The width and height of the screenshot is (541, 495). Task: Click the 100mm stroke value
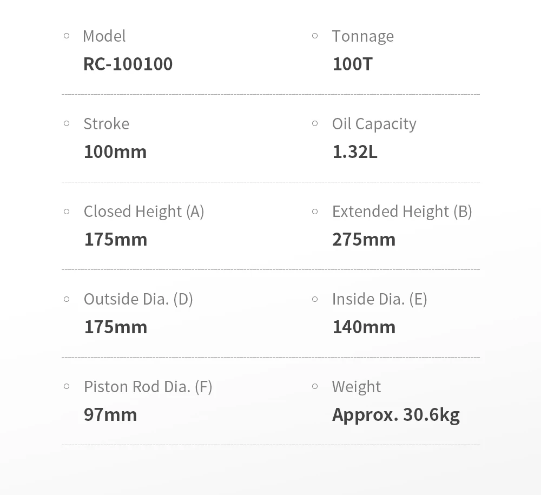pos(115,151)
